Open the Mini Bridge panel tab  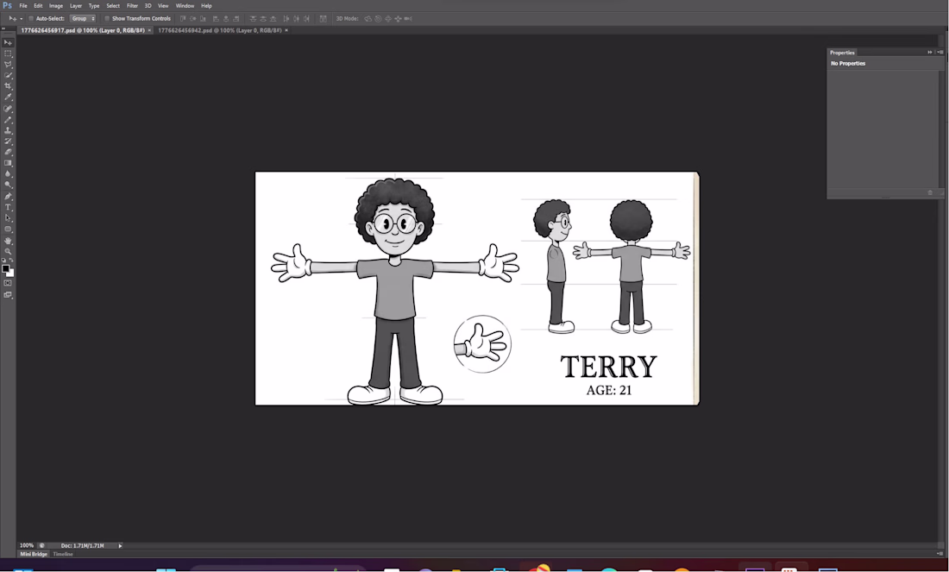tap(34, 554)
